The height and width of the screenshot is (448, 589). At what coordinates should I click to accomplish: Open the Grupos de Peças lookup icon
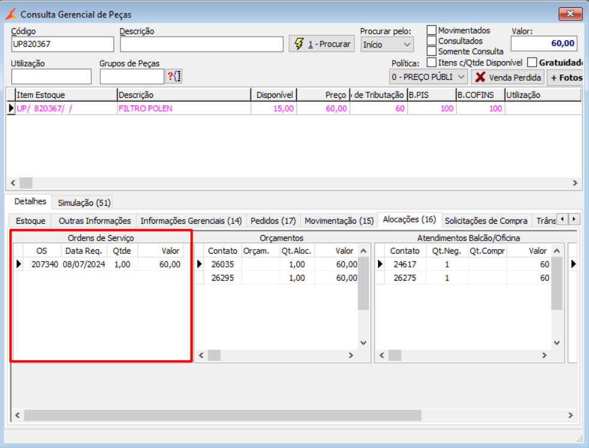click(x=174, y=76)
